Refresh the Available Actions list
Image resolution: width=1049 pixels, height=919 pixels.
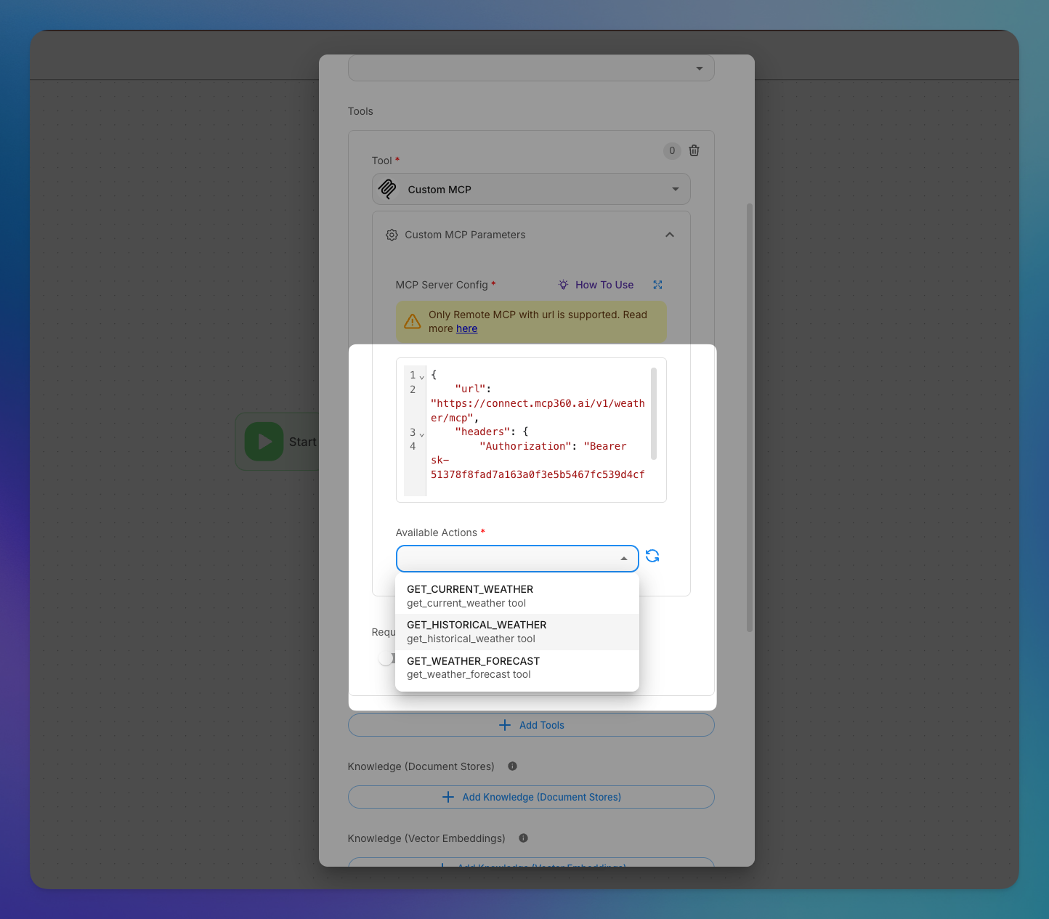652,556
